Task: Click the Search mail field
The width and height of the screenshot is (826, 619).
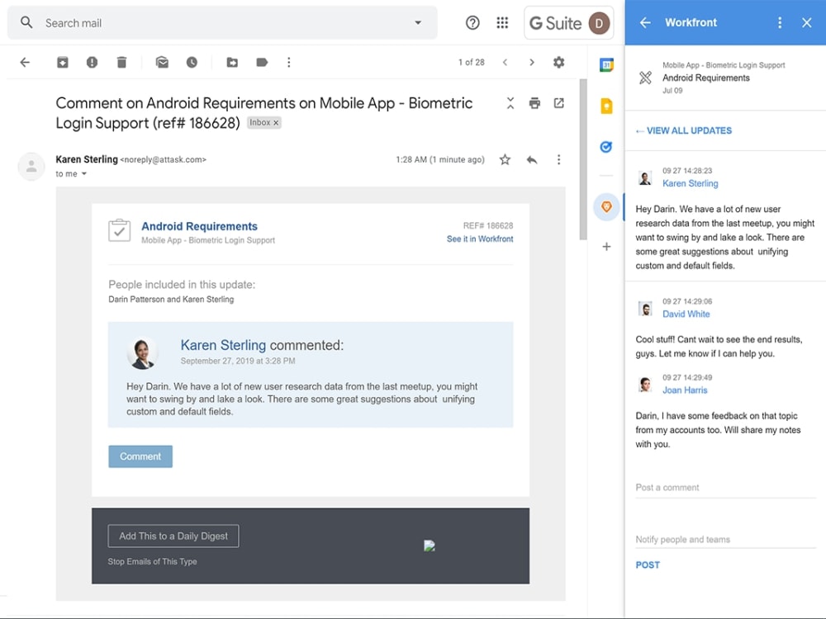Action: [x=221, y=22]
